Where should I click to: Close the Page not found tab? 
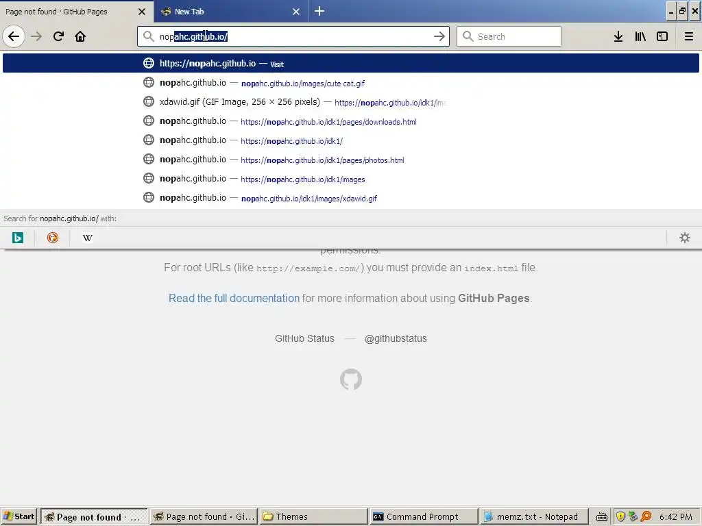pos(142,12)
